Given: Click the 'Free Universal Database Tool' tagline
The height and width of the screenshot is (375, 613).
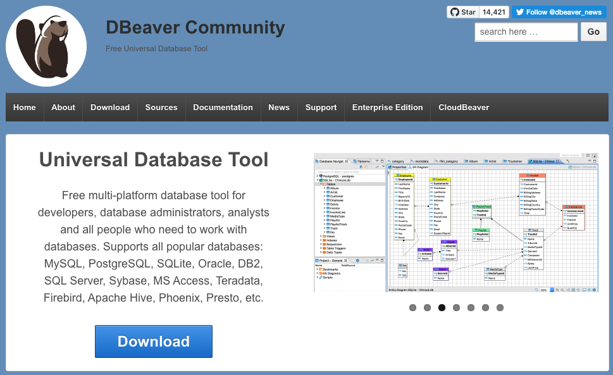Looking at the screenshot, I should (x=156, y=49).
